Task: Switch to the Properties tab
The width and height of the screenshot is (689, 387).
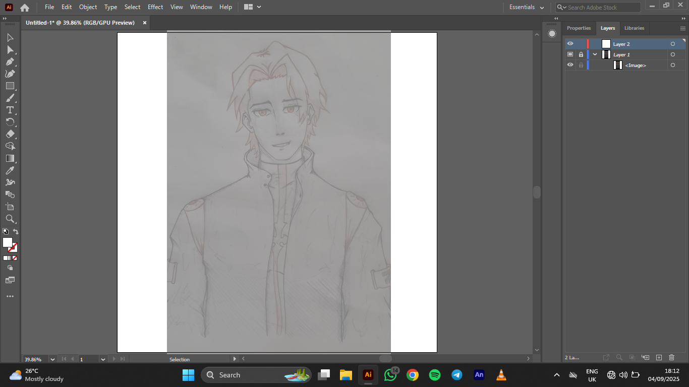Action: (579, 28)
